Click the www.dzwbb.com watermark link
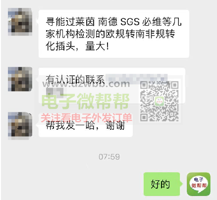Viewport: 217px width, 200px height. [86, 84]
